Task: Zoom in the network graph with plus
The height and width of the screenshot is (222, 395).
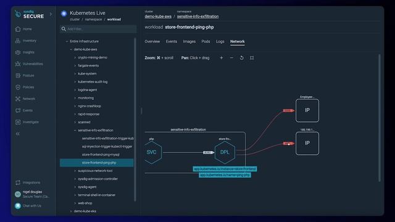Action: tap(221, 58)
